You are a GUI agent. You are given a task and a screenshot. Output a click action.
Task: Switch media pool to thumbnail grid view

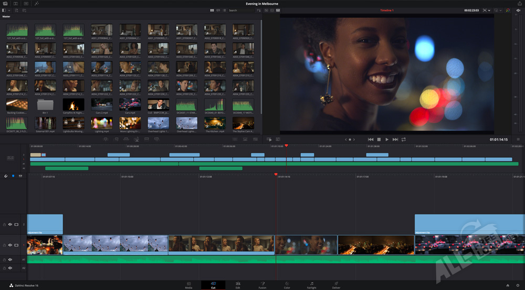coord(212,10)
